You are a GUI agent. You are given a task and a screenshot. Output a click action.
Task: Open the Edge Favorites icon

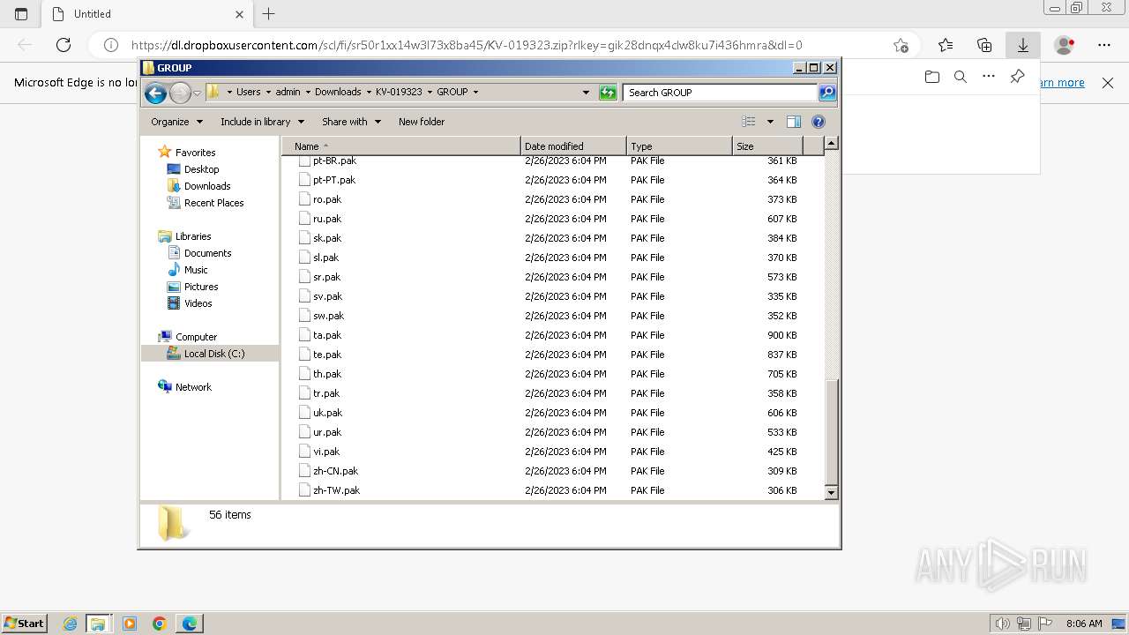[946, 45]
